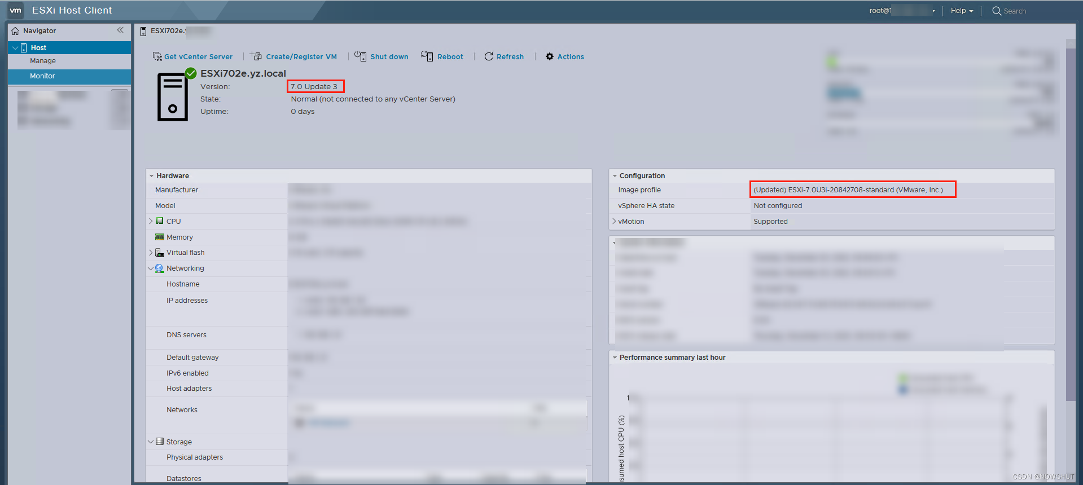Click the uptime value '0 days'
The image size is (1083, 485).
click(x=302, y=112)
